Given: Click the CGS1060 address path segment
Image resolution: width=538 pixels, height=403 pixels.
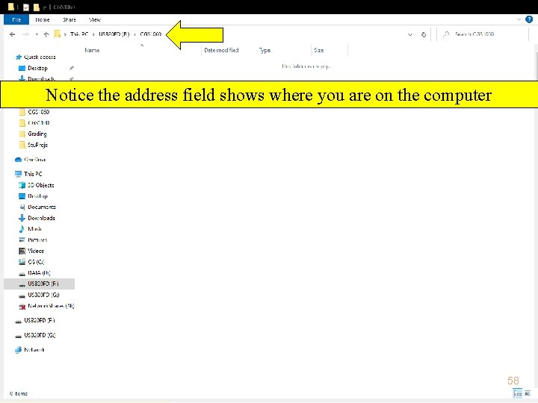Looking at the screenshot, I should coord(151,34).
